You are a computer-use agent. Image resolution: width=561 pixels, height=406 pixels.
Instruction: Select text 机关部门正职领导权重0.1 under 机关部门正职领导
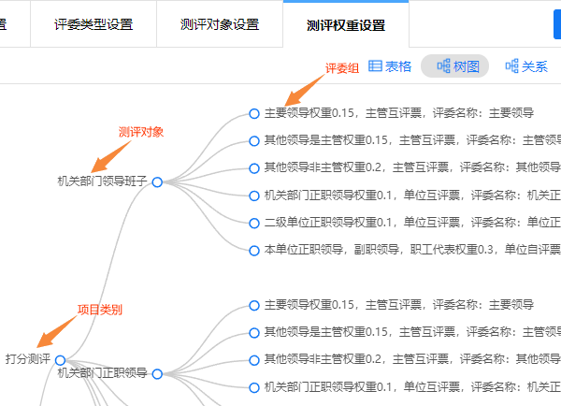tap(328, 387)
